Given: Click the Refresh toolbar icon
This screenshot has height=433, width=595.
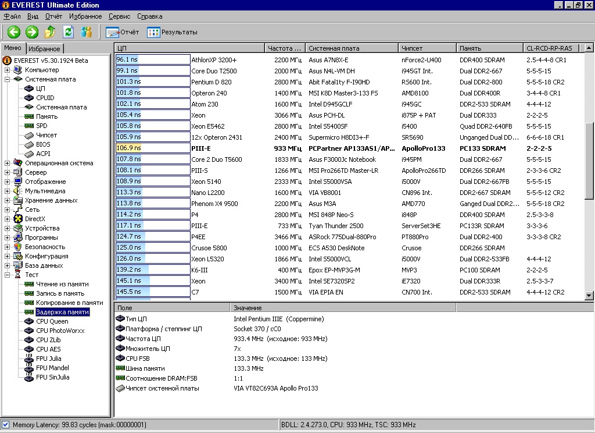Looking at the screenshot, I should [x=69, y=32].
